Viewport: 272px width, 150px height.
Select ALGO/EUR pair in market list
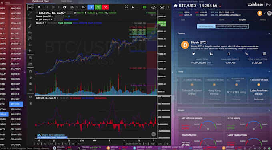[x=16, y=8]
